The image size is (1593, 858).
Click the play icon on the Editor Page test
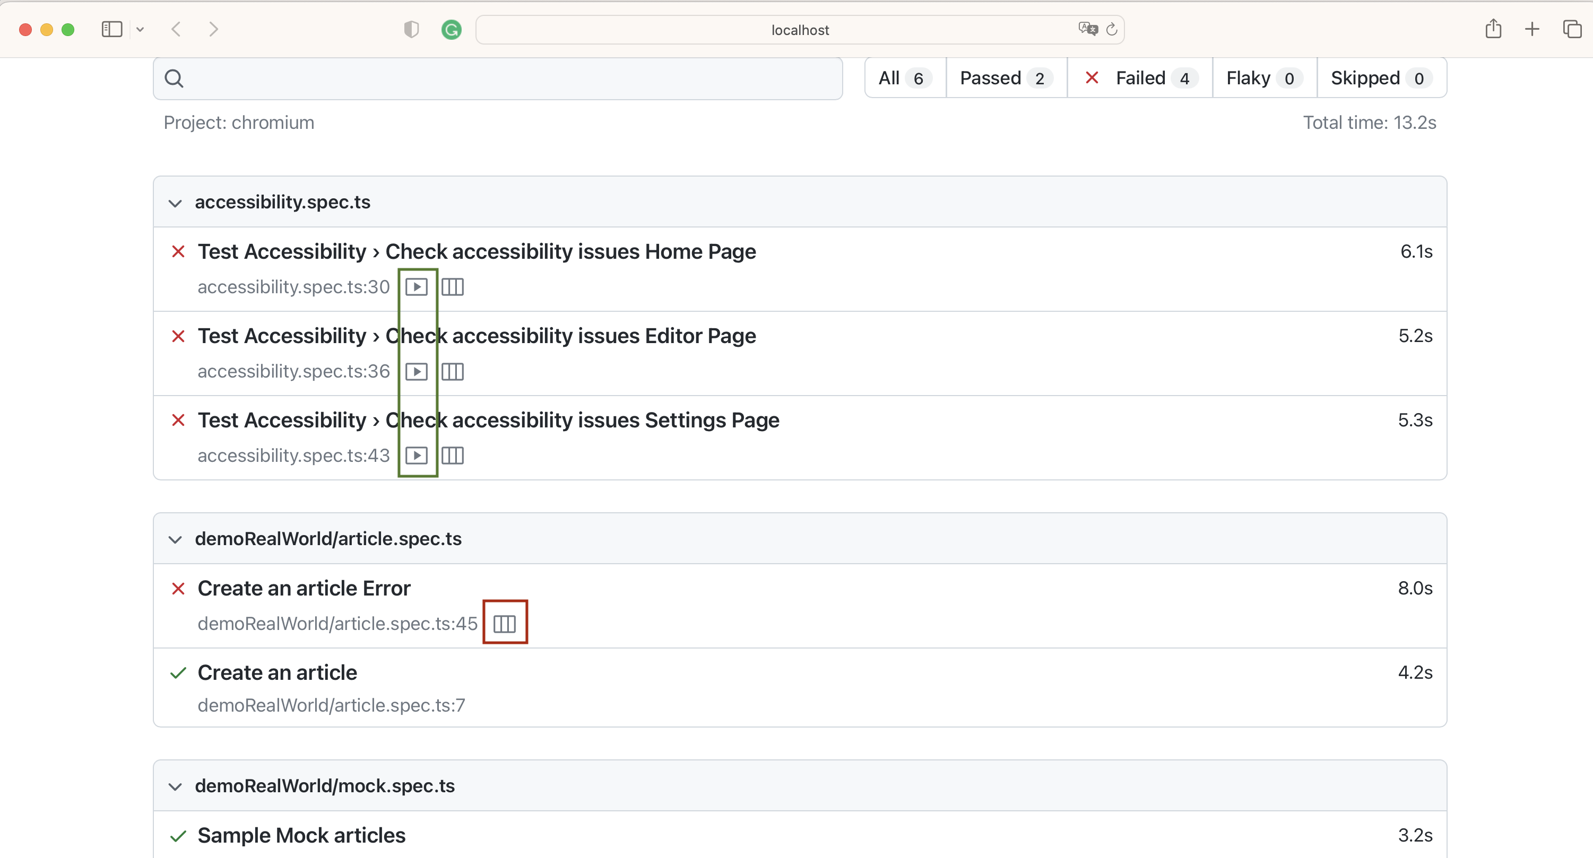click(x=418, y=371)
